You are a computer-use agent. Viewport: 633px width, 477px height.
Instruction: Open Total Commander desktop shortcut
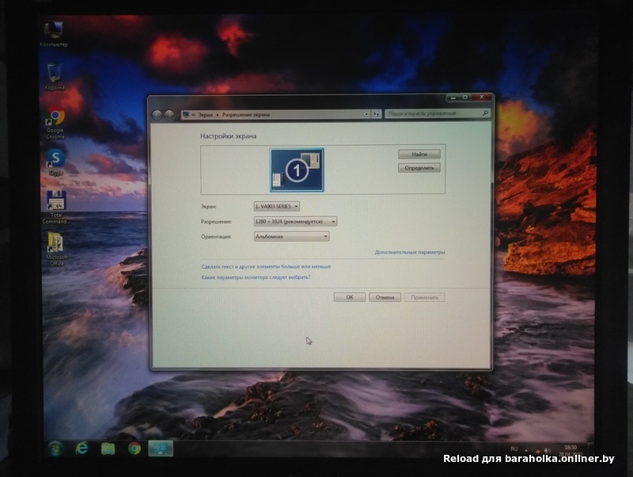tap(55, 207)
